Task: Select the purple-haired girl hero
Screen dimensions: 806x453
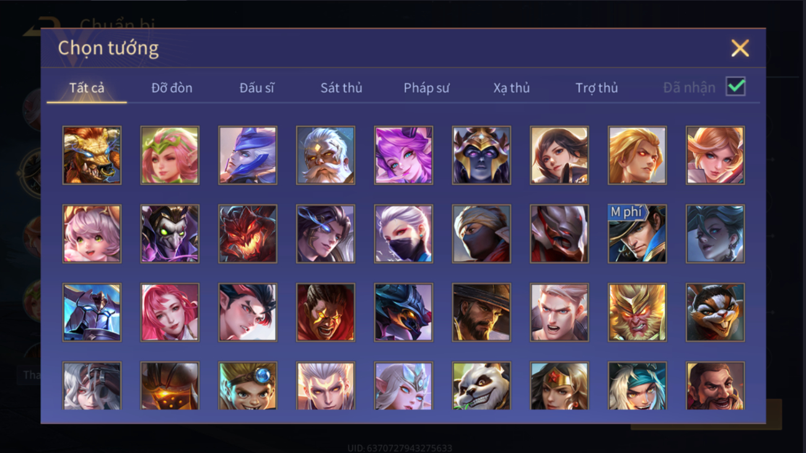Action: pyautogui.click(x=403, y=155)
